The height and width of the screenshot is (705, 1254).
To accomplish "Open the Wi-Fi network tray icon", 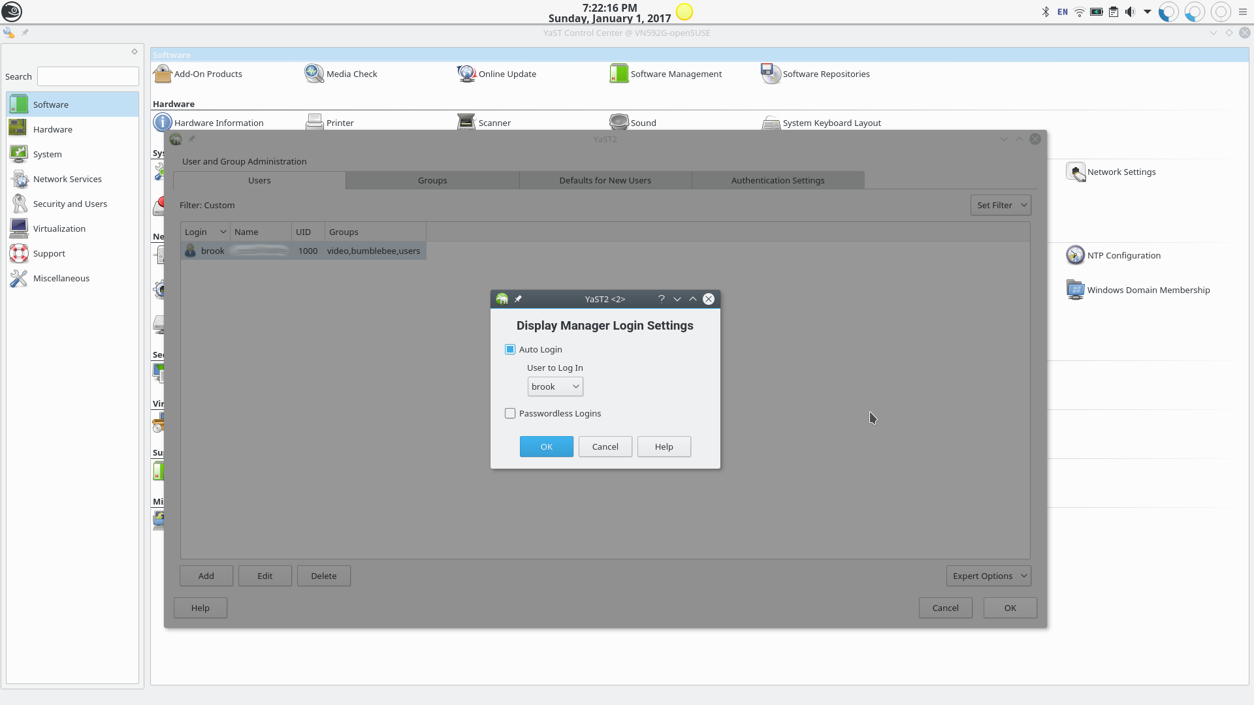I will tap(1080, 12).
